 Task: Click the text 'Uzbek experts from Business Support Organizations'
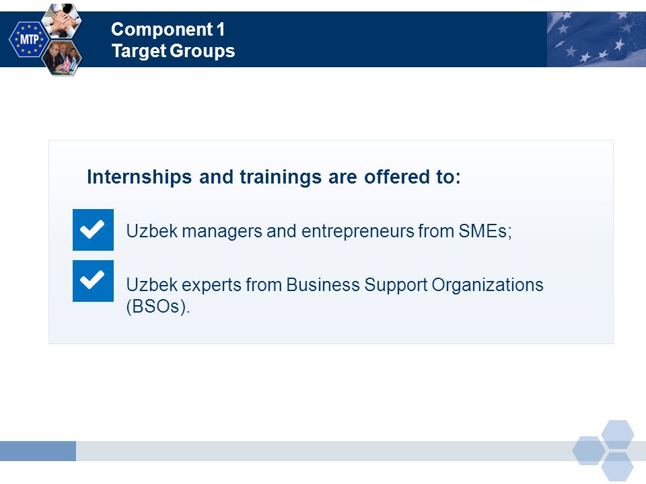(334, 285)
